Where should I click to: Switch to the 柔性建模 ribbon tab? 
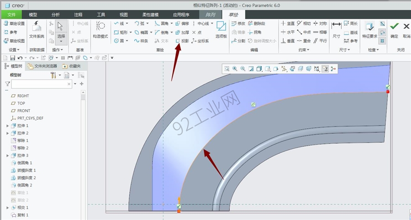pos(150,15)
